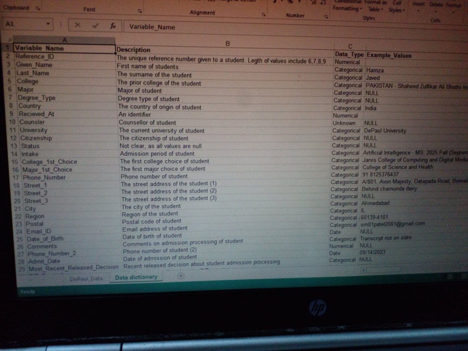Select the Date_of_Birth cell
This screenshot has height=351, width=468.
tap(74, 239)
